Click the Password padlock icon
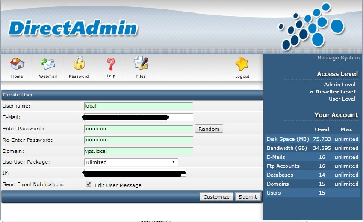 (79, 63)
